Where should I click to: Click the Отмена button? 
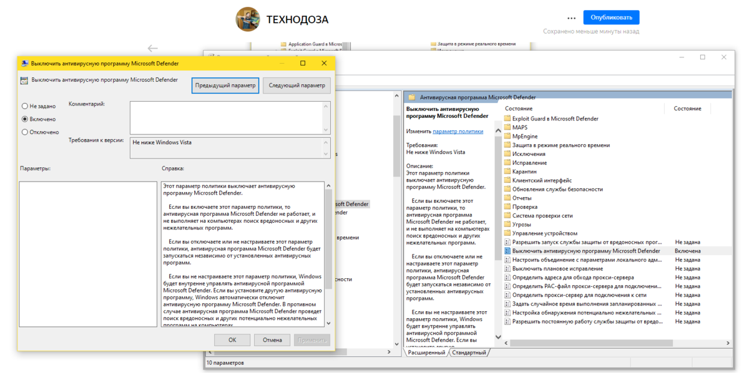273,340
